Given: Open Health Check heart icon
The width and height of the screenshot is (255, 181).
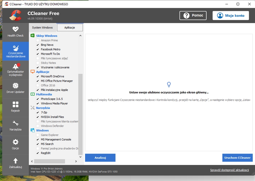Looking at the screenshot, I should point(16,29).
